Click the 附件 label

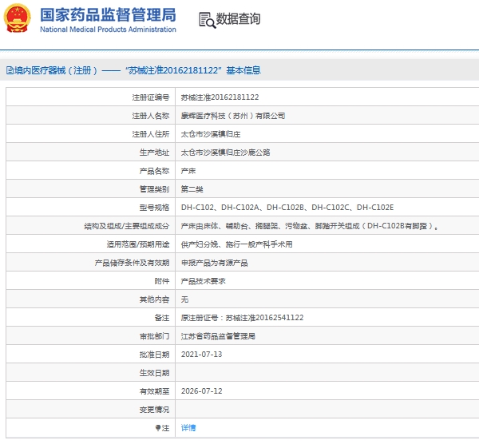(x=161, y=281)
